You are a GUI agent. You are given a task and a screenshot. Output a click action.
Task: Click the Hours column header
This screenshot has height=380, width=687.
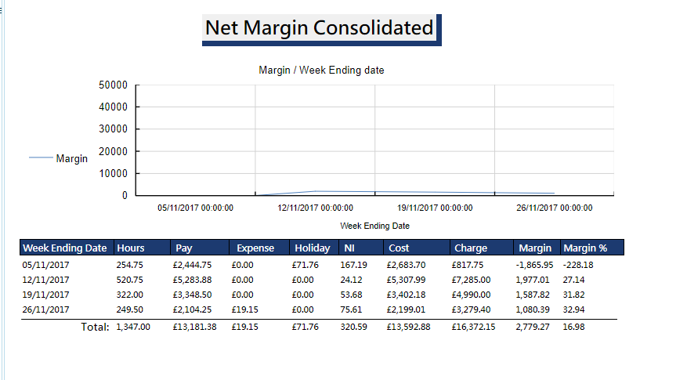[131, 248]
